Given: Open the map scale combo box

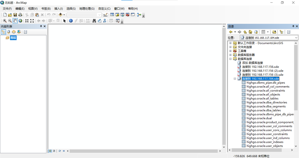Looking at the screenshot, I should click(84, 15).
